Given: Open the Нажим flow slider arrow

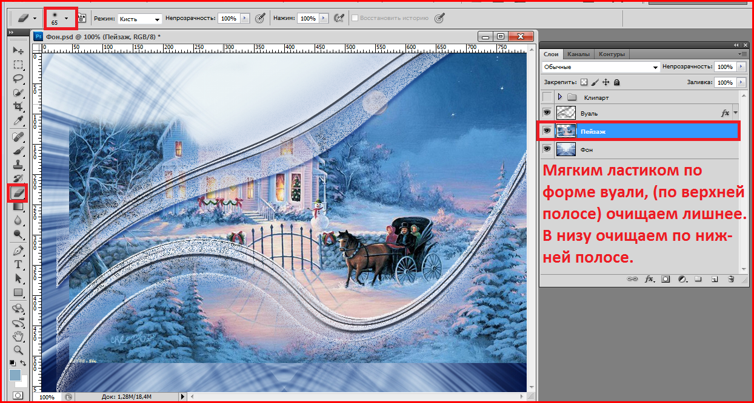Looking at the screenshot, I should point(324,19).
